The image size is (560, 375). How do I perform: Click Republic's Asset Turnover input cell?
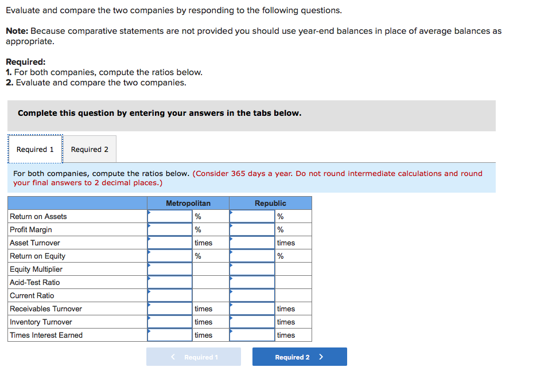[252, 243]
